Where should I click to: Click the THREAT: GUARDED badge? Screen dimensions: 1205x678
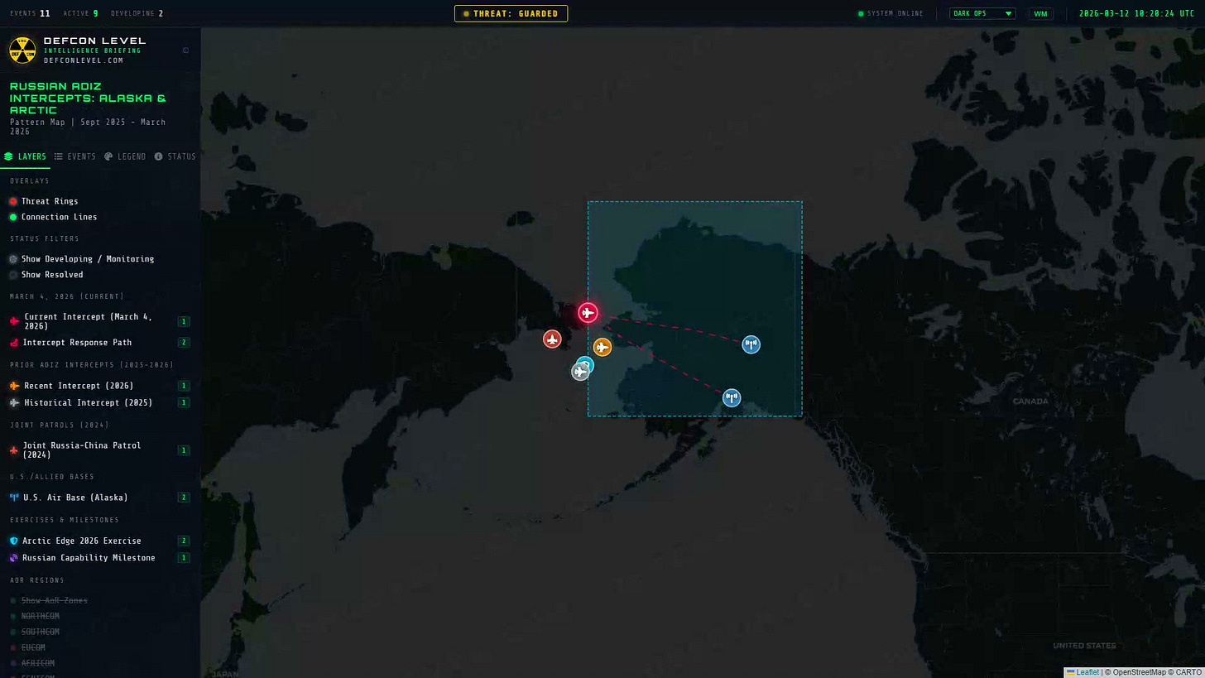(511, 13)
